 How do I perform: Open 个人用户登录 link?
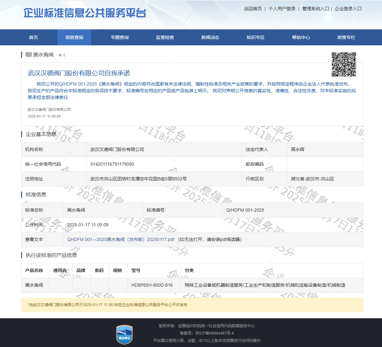coord(282,9)
